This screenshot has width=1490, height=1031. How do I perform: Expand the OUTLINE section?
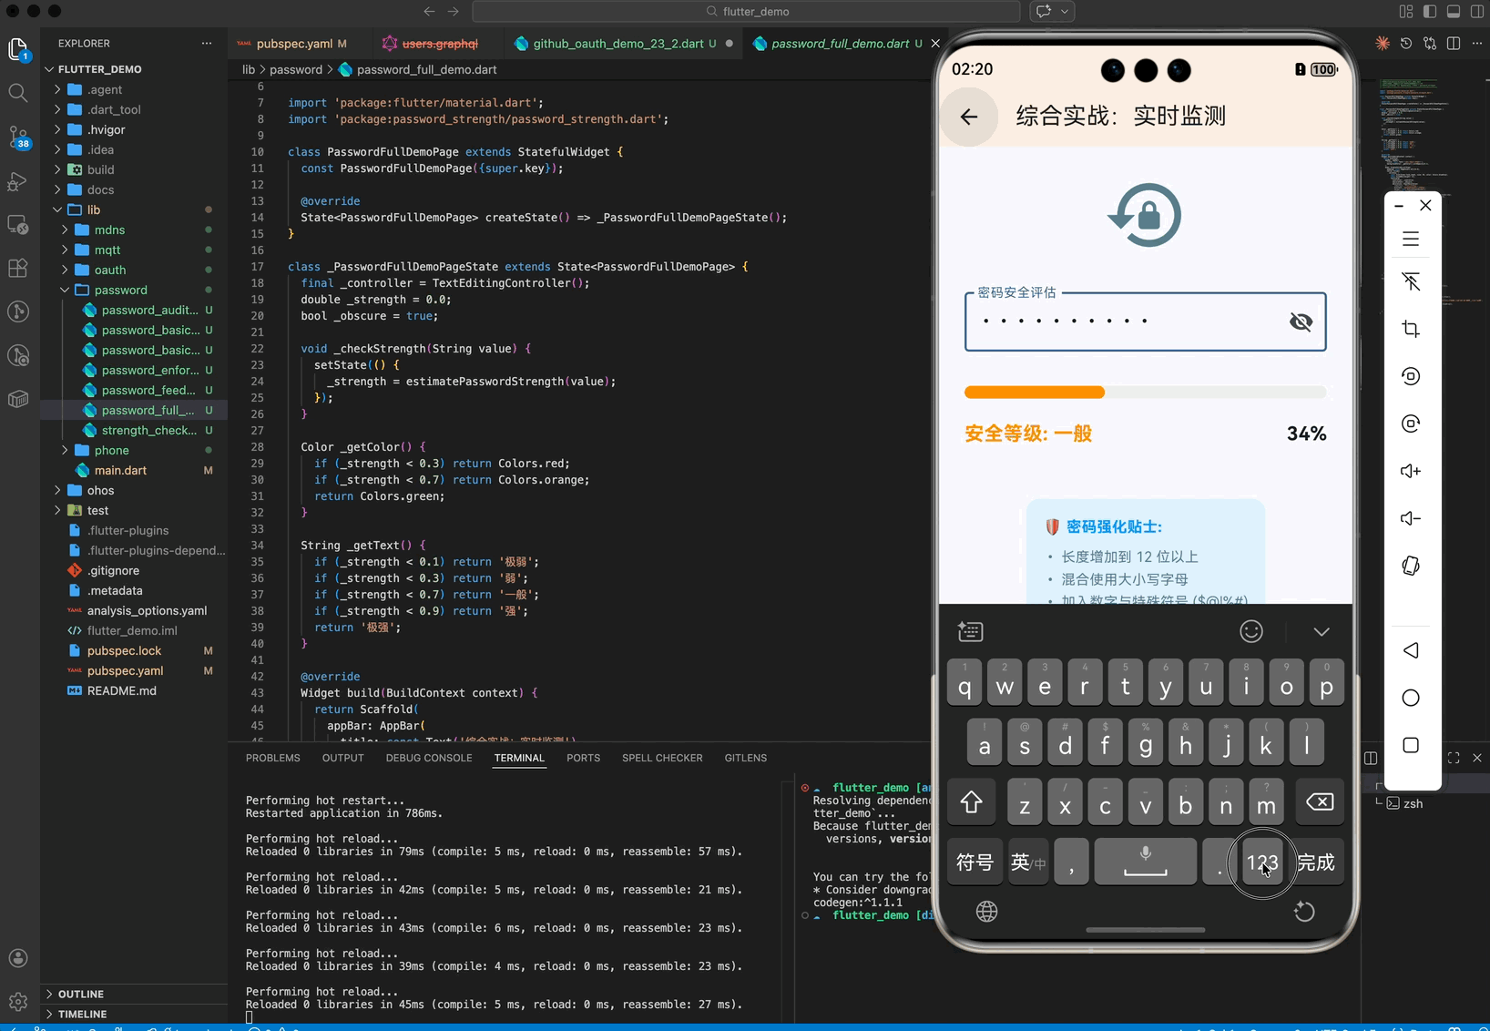pyautogui.click(x=81, y=994)
